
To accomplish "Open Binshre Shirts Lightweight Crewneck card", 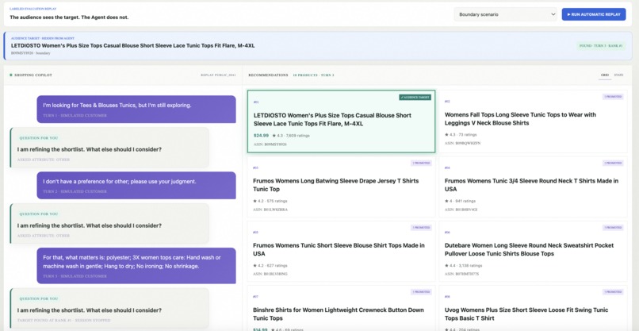I will (x=341, y=308).
